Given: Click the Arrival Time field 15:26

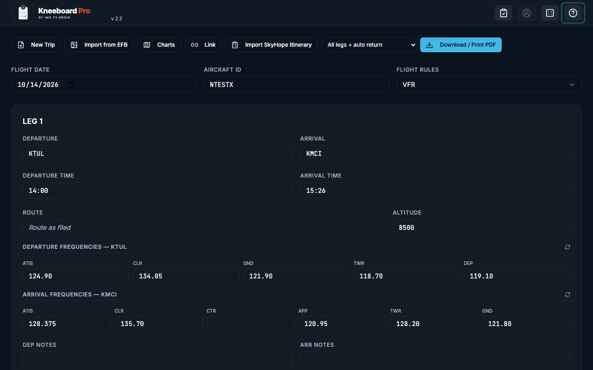Looking at the screenshot, I should click(x=435, y=191).
